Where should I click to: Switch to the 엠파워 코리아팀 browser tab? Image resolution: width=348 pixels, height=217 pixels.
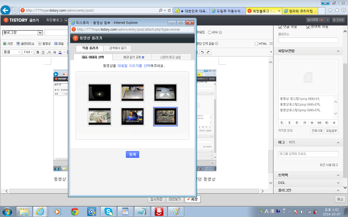pos(300,11)
